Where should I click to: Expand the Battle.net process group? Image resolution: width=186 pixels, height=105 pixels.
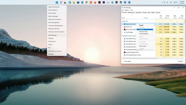coord(122,24)
